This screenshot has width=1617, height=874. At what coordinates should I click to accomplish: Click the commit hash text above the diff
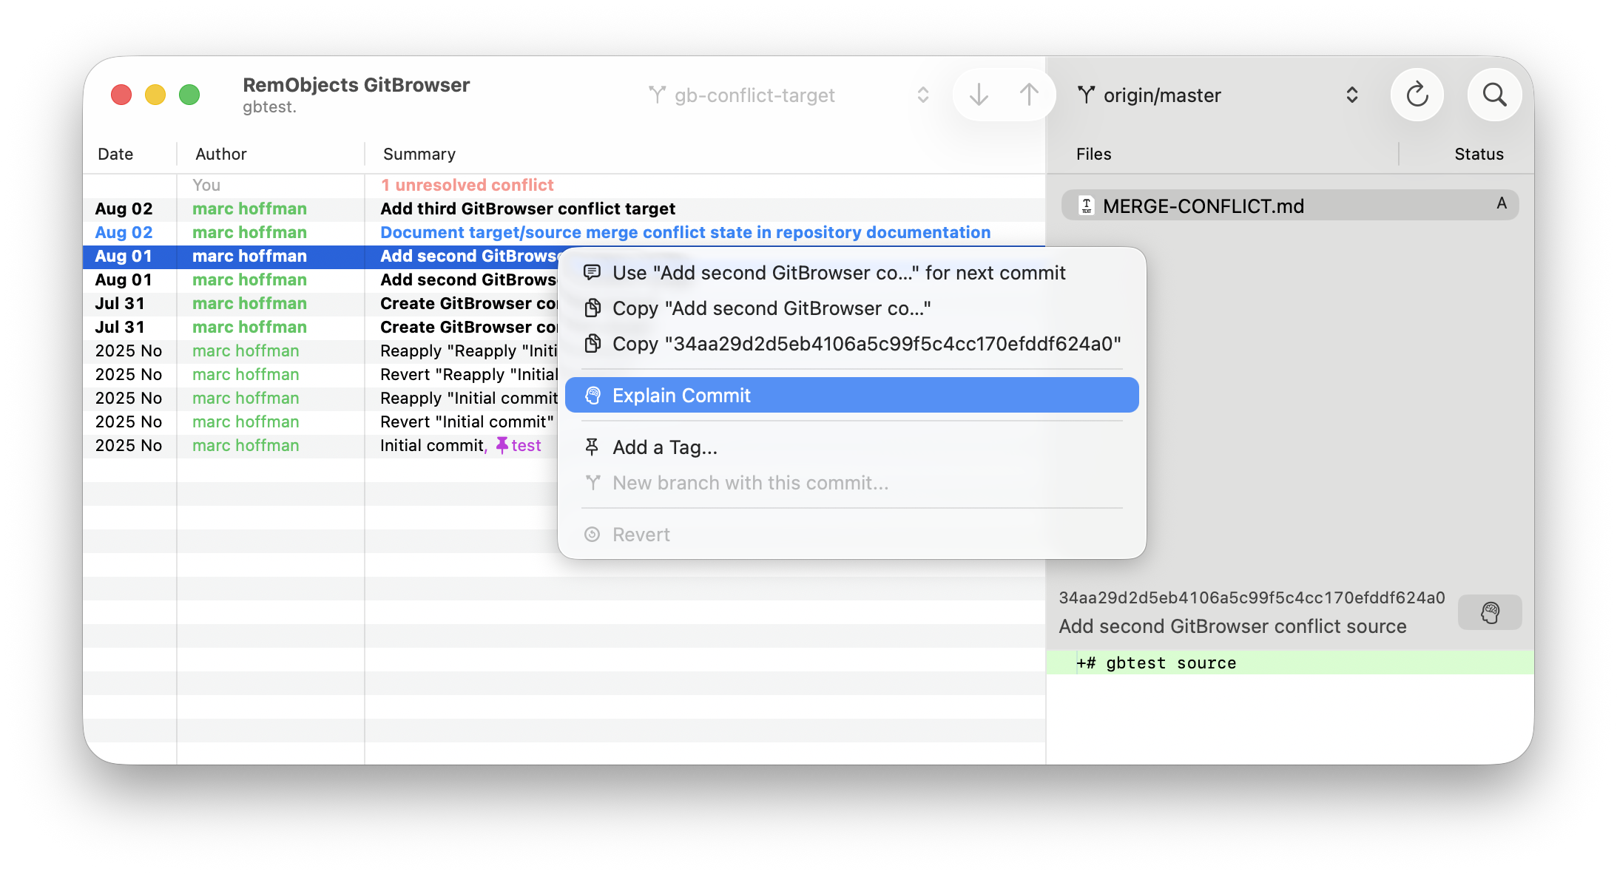(x=1252, y=597)
